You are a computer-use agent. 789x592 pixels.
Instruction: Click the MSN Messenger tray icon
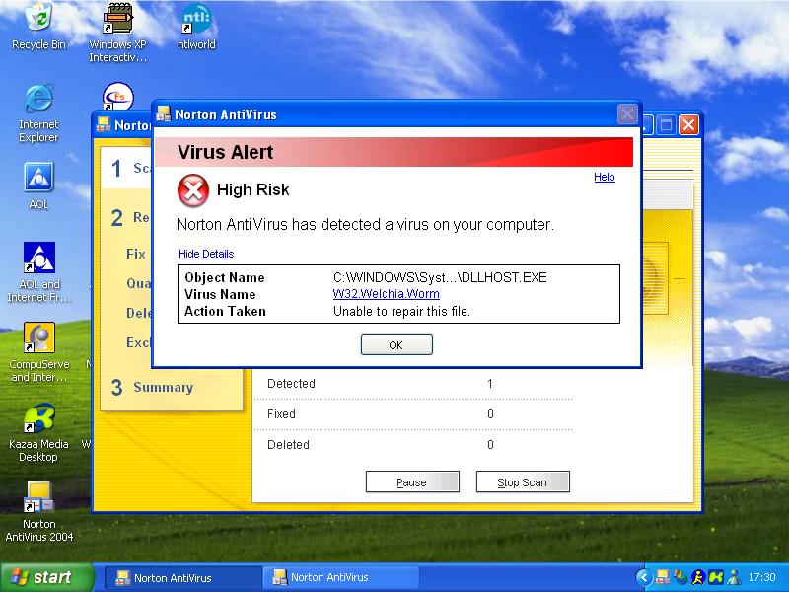[733, 577]
